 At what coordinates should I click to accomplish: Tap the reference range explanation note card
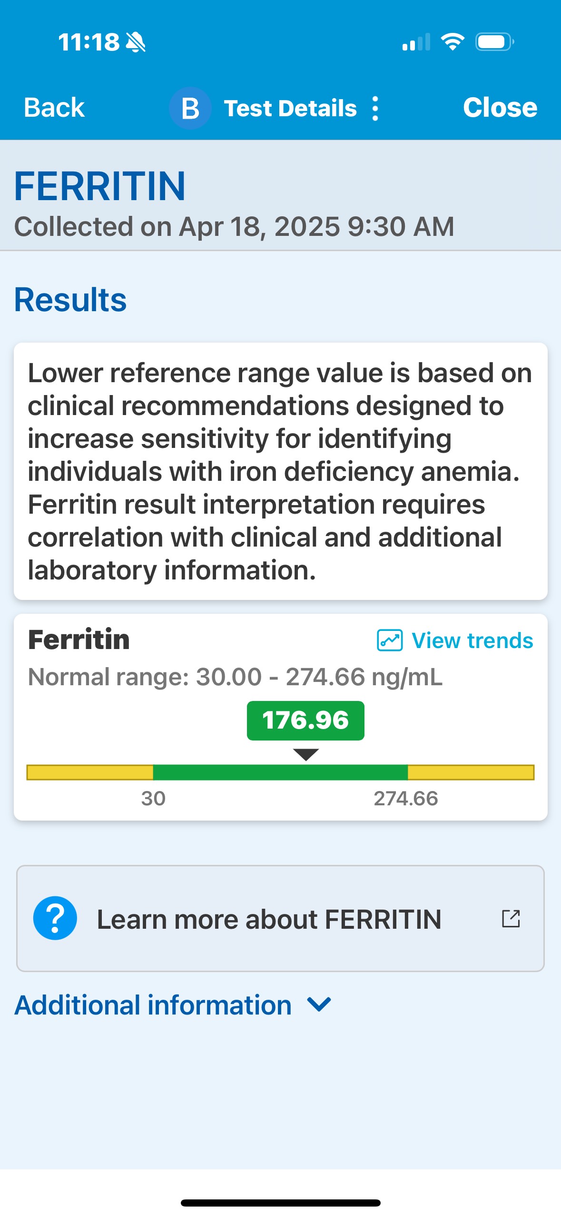tap(280, 471)
